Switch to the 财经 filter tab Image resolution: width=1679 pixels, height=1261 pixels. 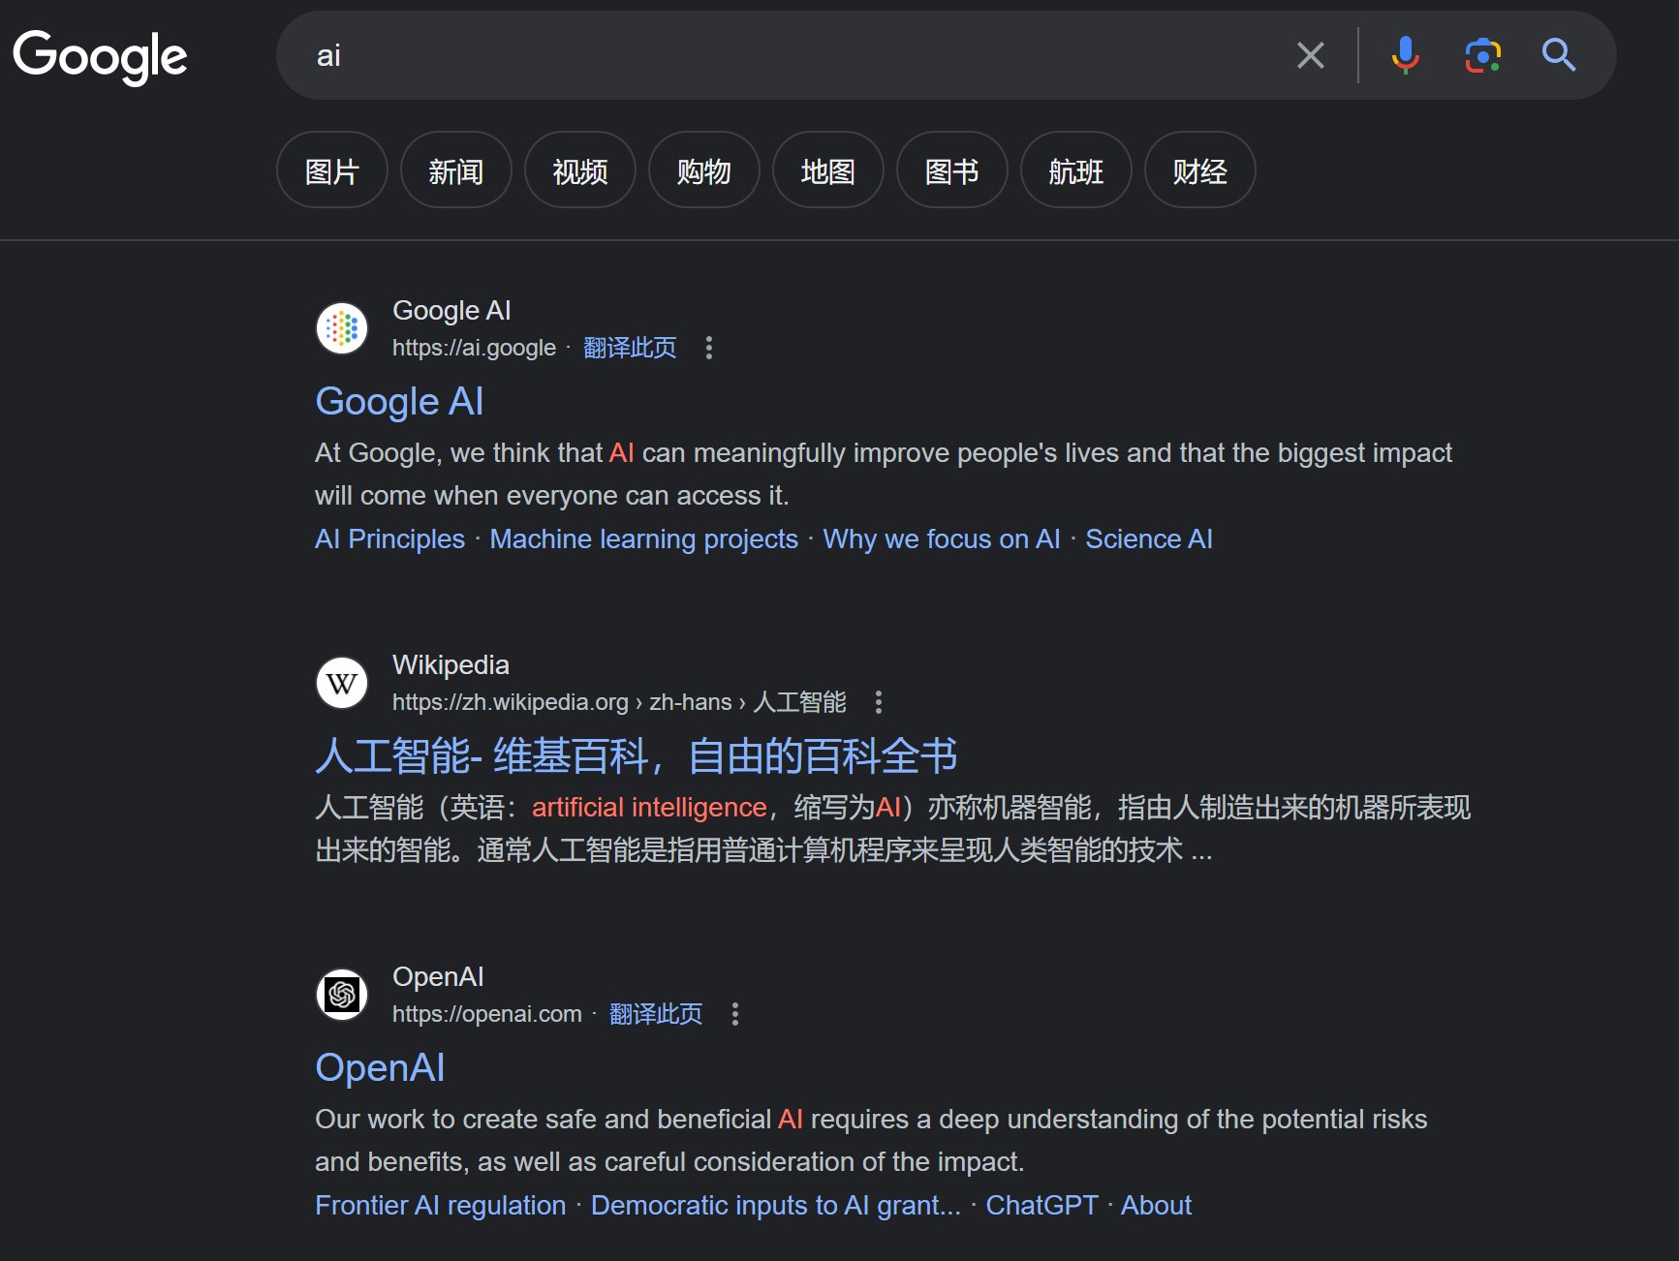[x=1200, y=170]
